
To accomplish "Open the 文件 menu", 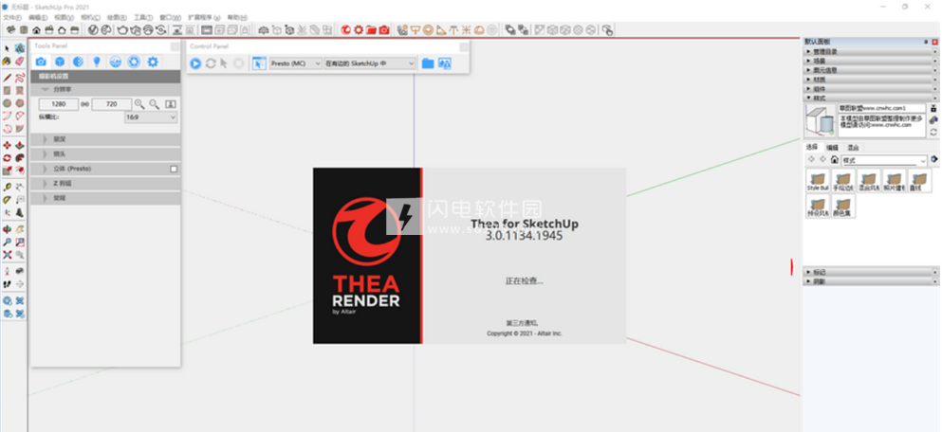I will 12,17.
